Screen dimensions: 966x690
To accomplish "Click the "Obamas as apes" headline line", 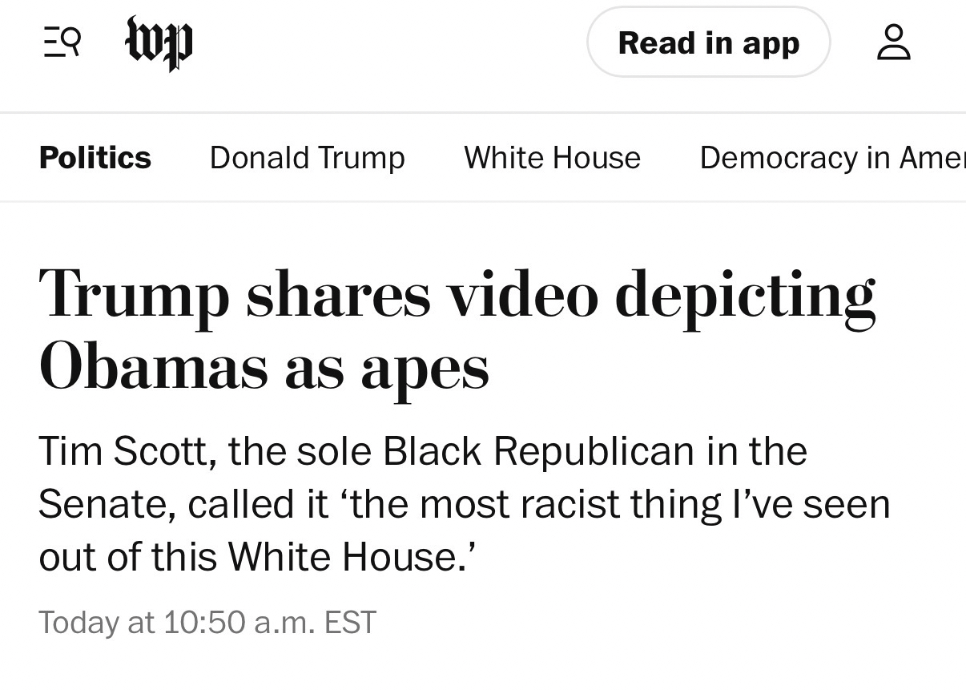I will pos(264,367).
